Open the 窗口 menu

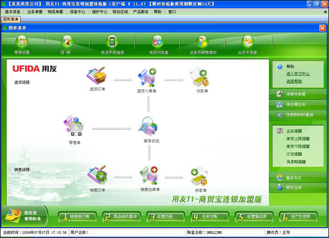pyautogui.click(x=172, y=12)
